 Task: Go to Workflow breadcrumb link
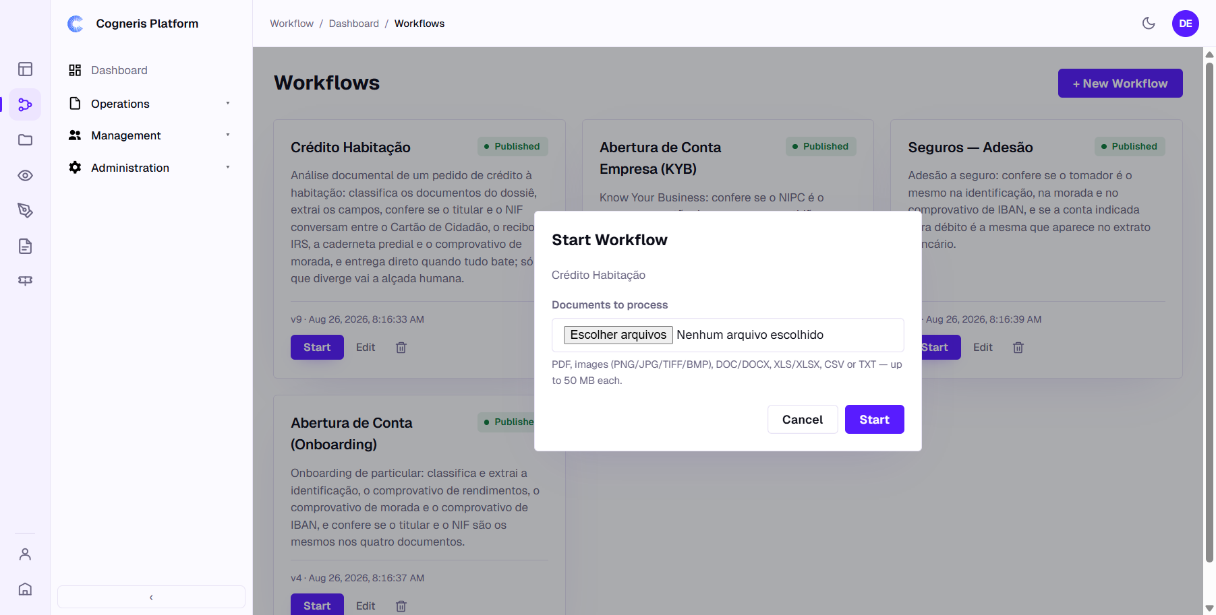pos(291,24)
